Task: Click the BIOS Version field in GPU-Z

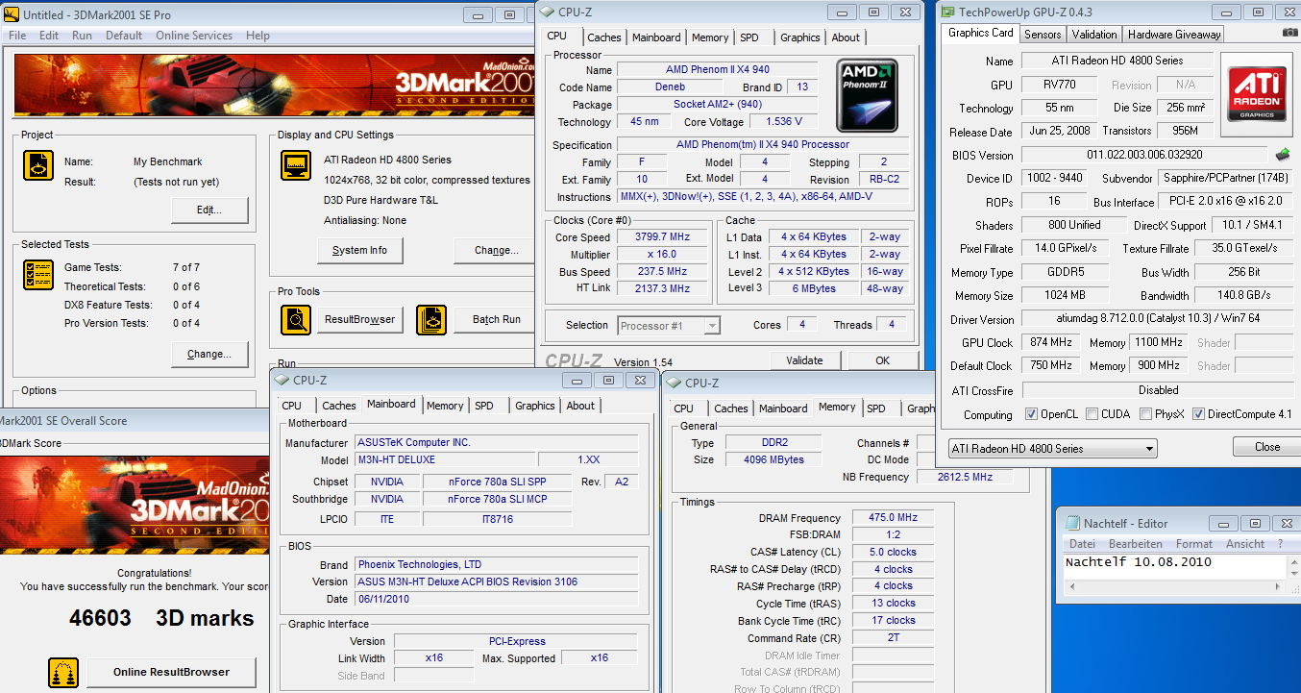Action: pyautogui.click(x=1144, y=155)
